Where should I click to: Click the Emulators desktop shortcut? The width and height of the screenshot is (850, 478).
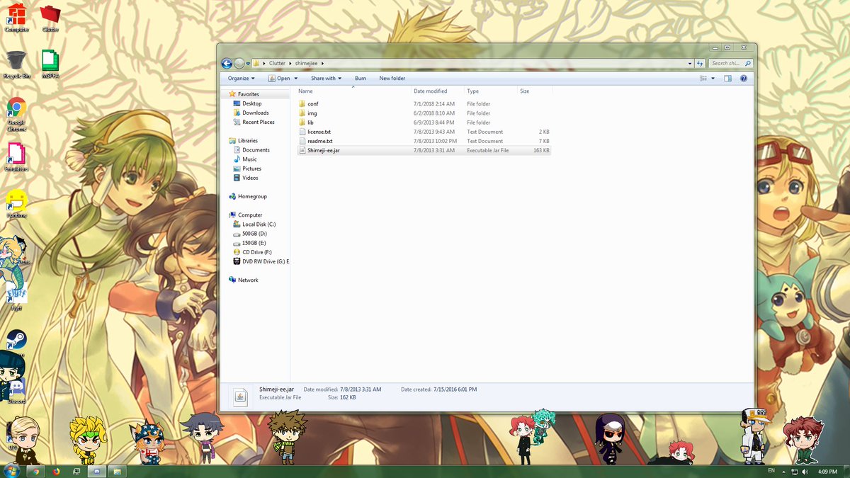click(x=16, y=157)
